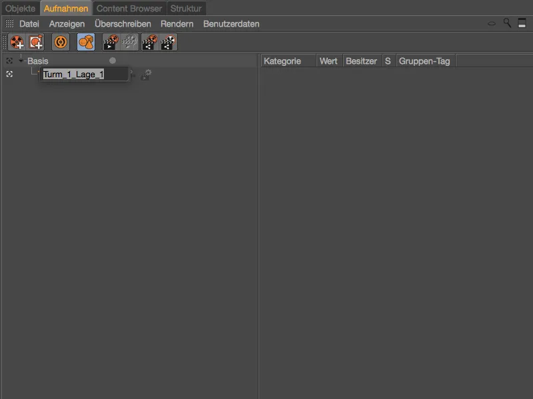Open the Datei menu
533x399 pixels.
click(x=29, y=24)
